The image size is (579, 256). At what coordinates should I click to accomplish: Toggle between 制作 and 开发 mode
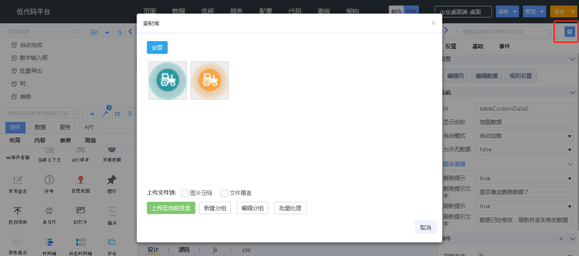[x=404, y=12]
